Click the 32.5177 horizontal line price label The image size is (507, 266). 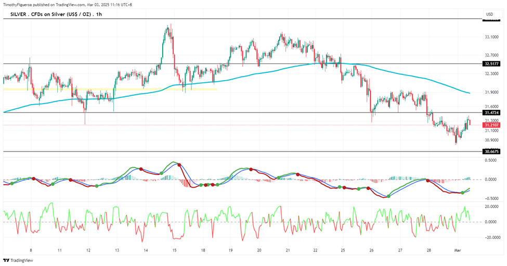point(491,64)
